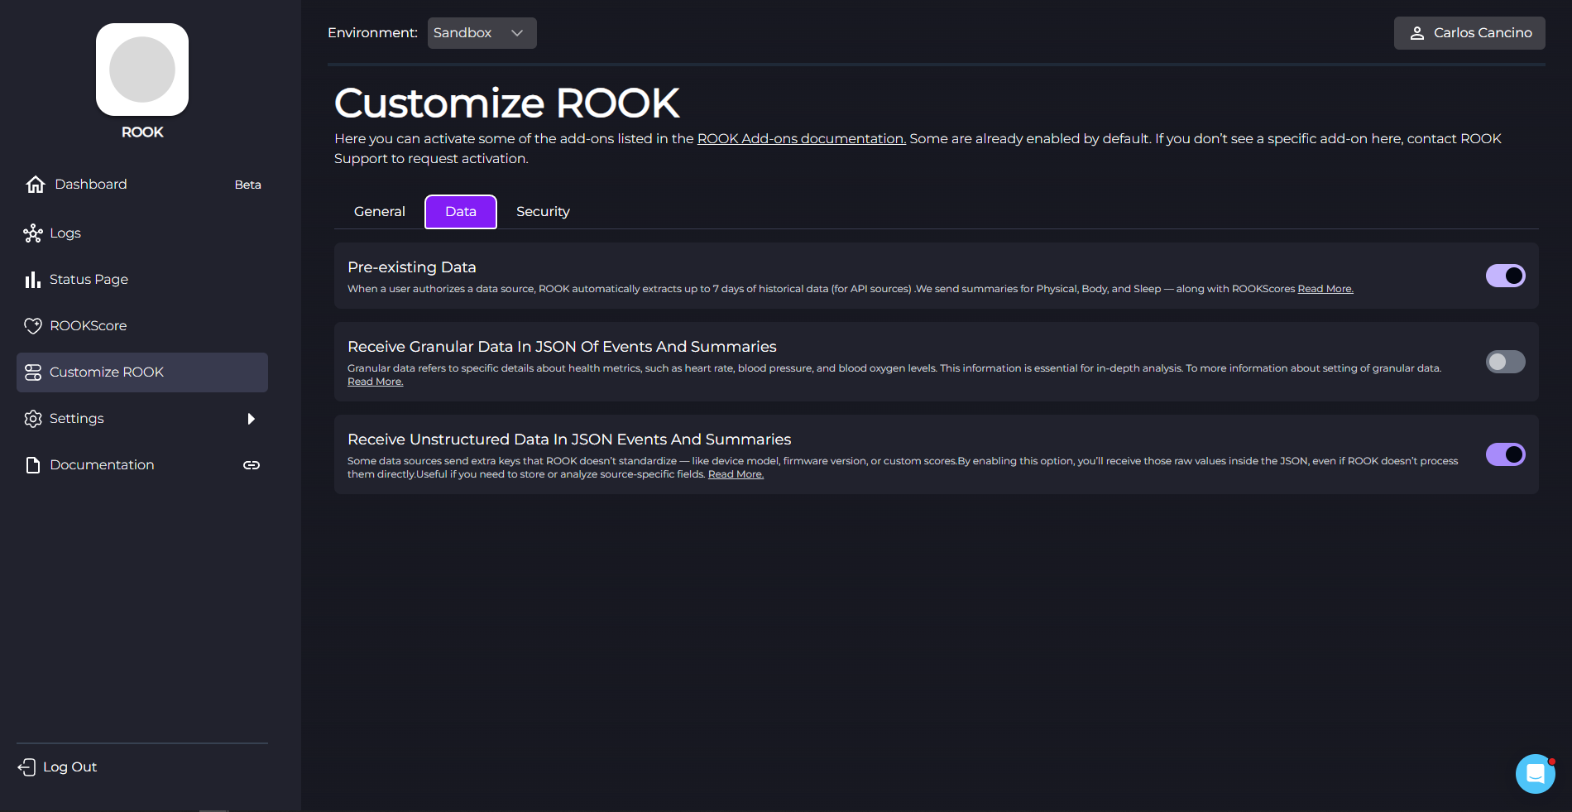
Task: Click the Settings gear icon
Action: point(33,419)
